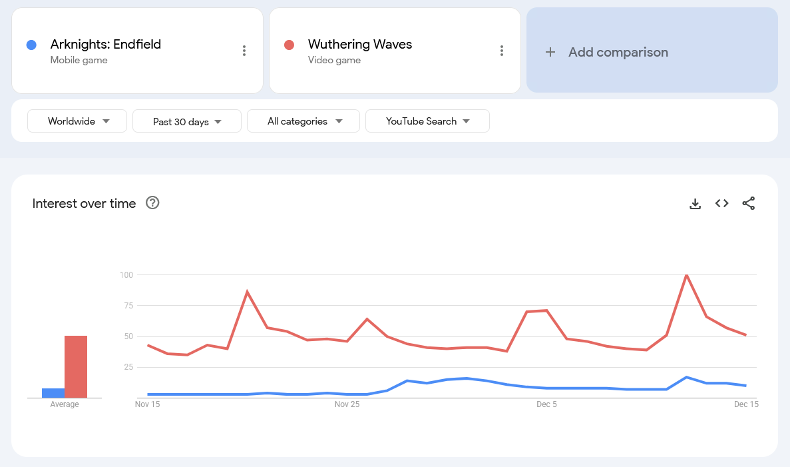Edit the Arknights: Endfield search term
790x467 pixels.
tap(106, 45)
